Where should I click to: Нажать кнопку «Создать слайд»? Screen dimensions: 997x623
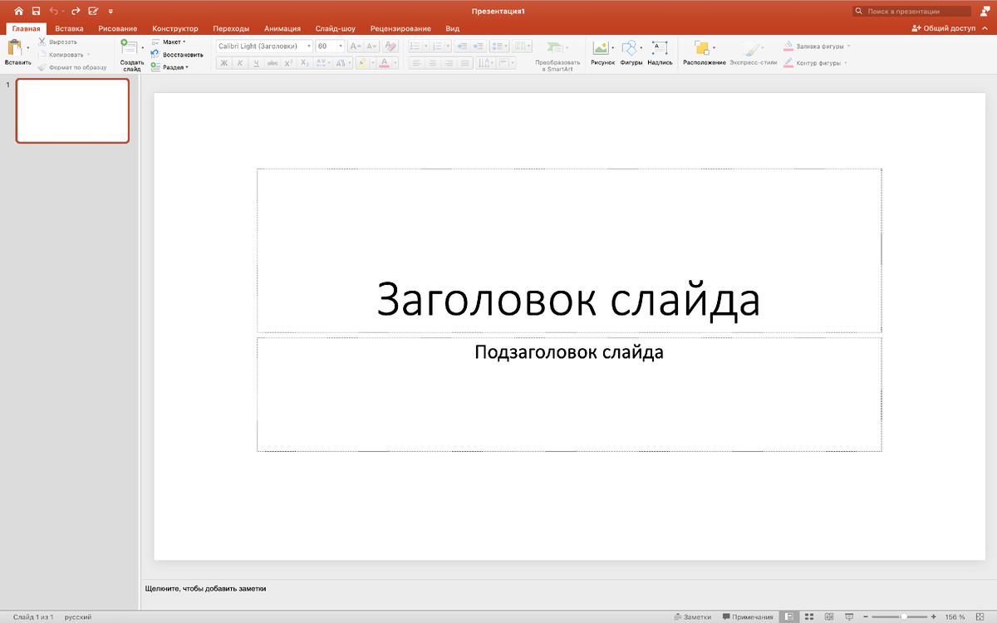(x=130, y=52)
